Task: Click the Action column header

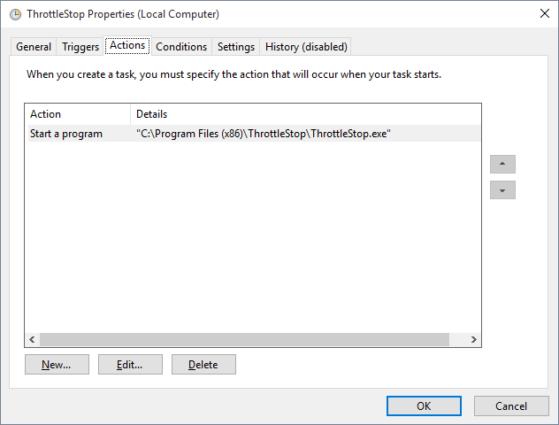Action: point(79,114)
